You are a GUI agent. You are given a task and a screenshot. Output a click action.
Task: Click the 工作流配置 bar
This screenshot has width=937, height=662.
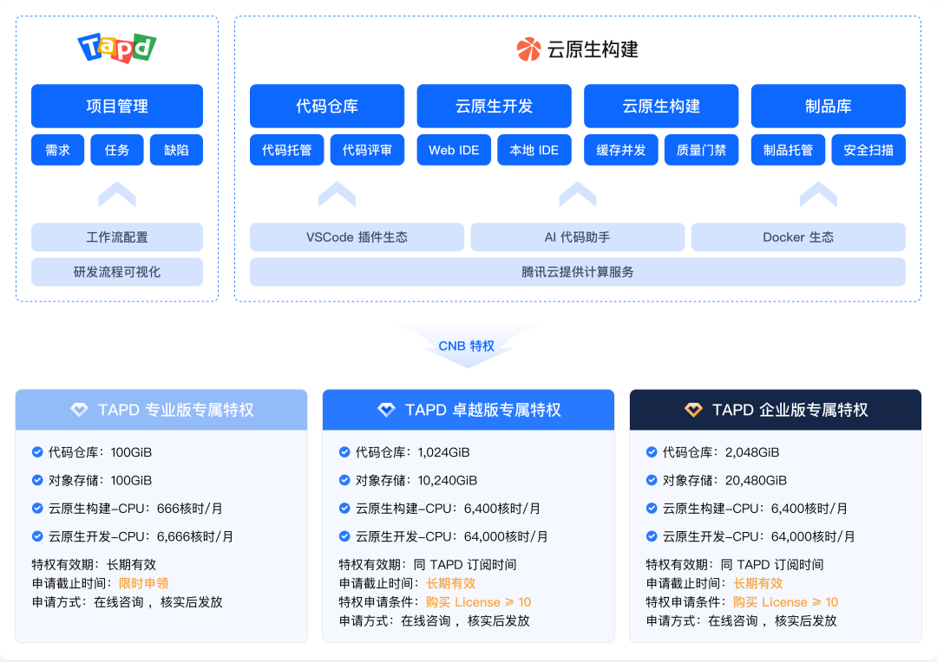click(117, 237)
